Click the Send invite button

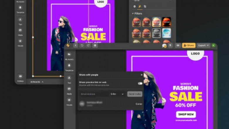pyautogui.click(x=135, y=94)
